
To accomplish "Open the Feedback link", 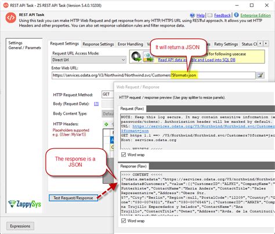I will [x=222, y=16].
